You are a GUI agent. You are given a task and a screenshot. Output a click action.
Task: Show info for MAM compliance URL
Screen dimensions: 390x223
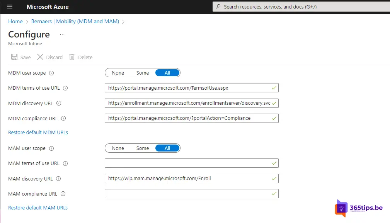[63, 194]
